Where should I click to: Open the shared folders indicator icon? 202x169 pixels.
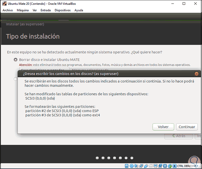pyautogui.click(x=150, y=166)
